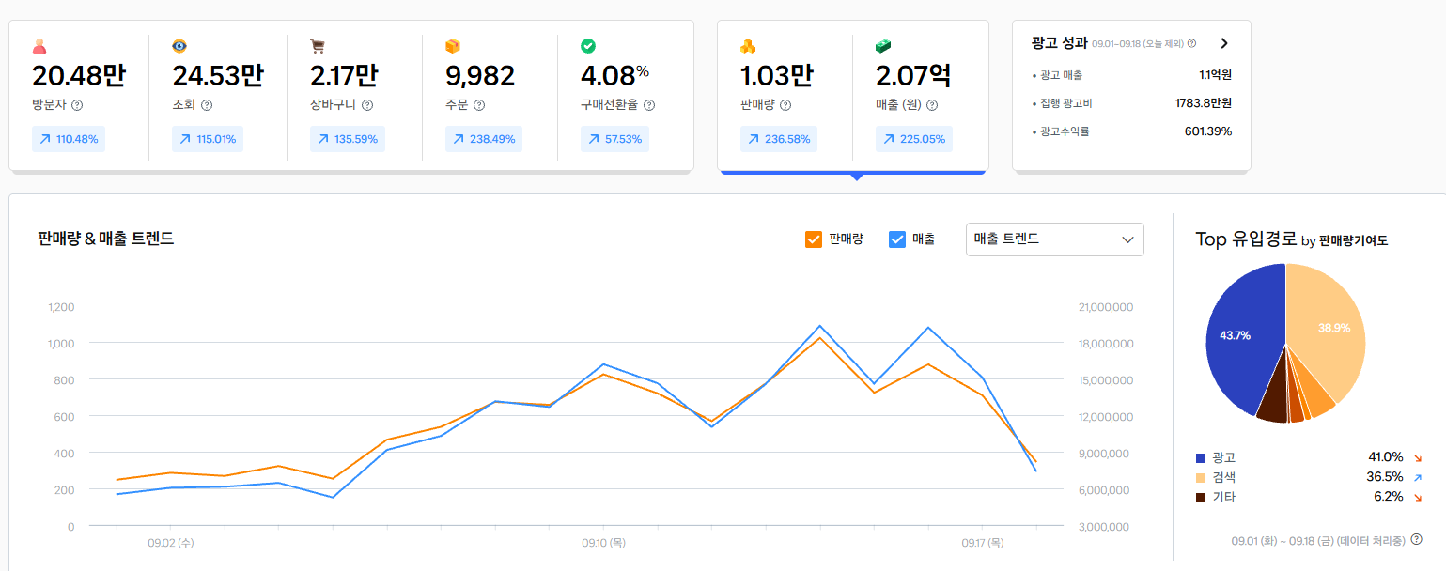
Task: Click the 135.59% growth badge
Action: point(348,139)
